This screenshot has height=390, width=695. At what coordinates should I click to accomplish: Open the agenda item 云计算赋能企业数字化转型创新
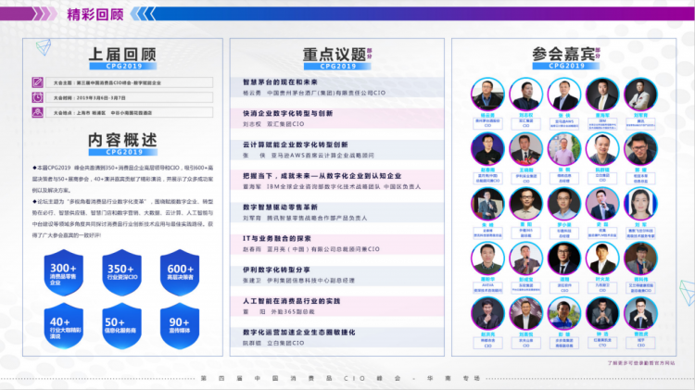296,145
